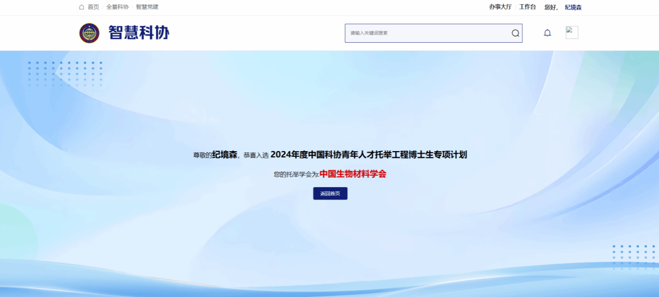Click the bold name 纪境森 in the message
Viewport: 659px width, 297px height.
(224, 155)
